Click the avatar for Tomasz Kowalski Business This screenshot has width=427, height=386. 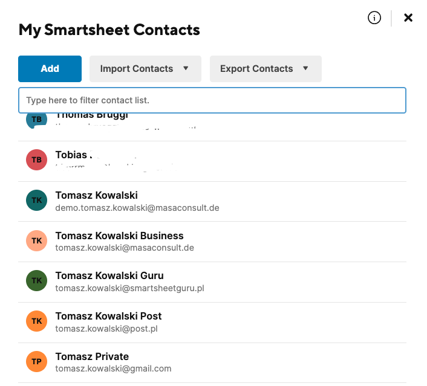(x=36, y=241)
